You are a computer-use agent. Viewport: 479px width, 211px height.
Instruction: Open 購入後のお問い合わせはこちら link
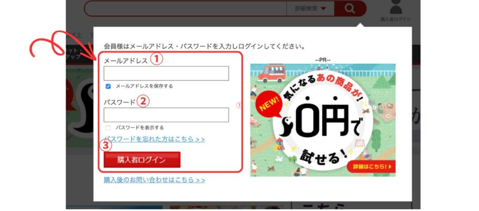(x=154, y=180)
